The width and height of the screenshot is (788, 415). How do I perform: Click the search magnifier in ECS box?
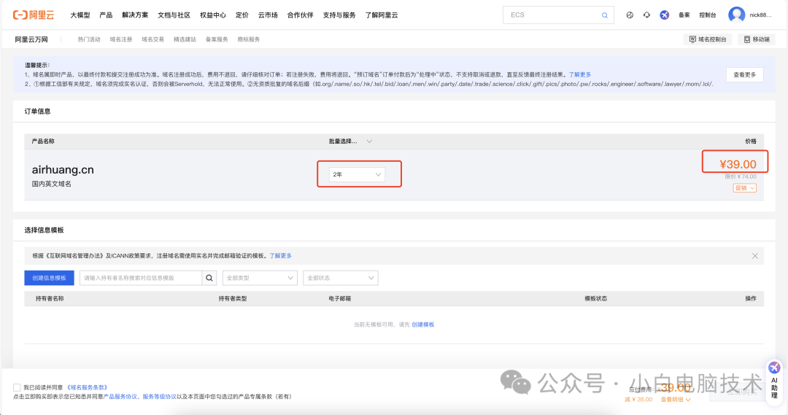pos(605,15)
